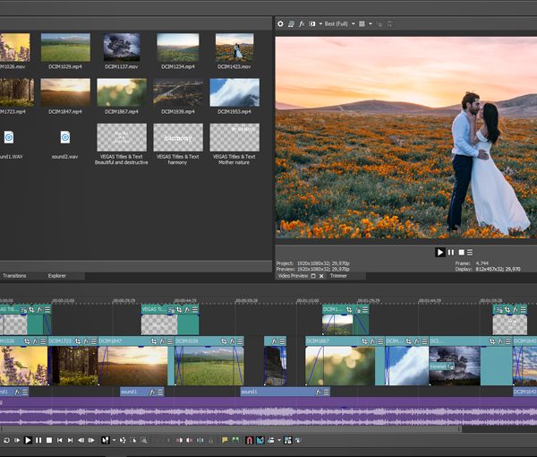Switch to the Explorer tab

(x=57, y=276)
